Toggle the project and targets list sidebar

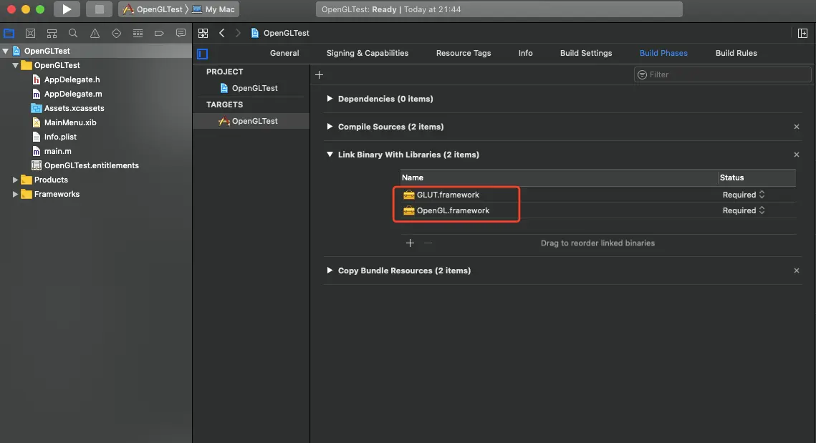coord(203,54)
